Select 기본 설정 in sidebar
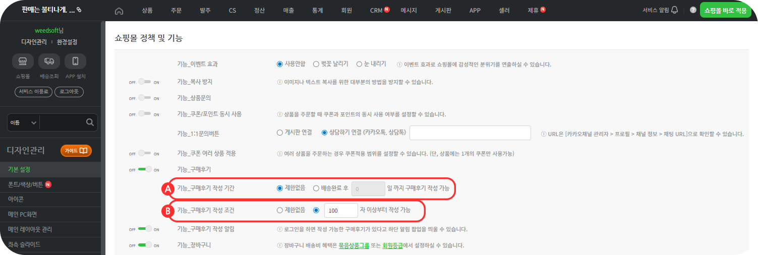This screenshot has width=758, height=255. (50, 169)
